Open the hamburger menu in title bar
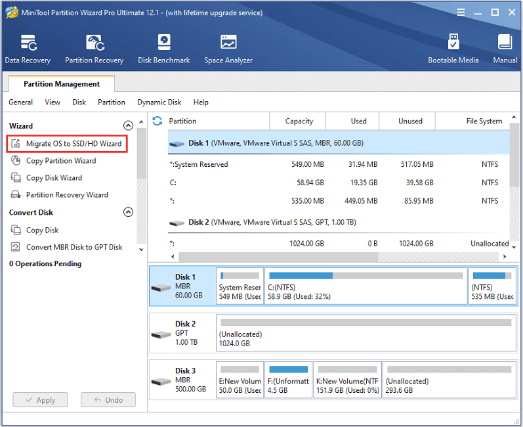 pos(461,12)
